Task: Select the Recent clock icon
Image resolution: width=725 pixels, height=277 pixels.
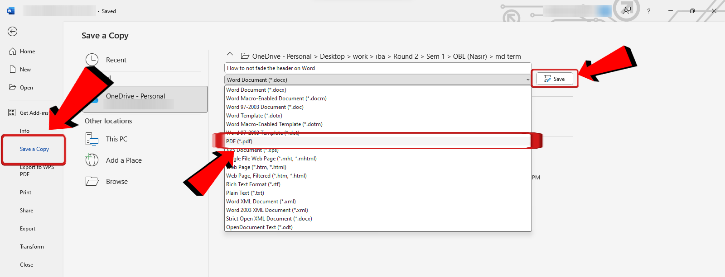Action: tap(92, 60)
